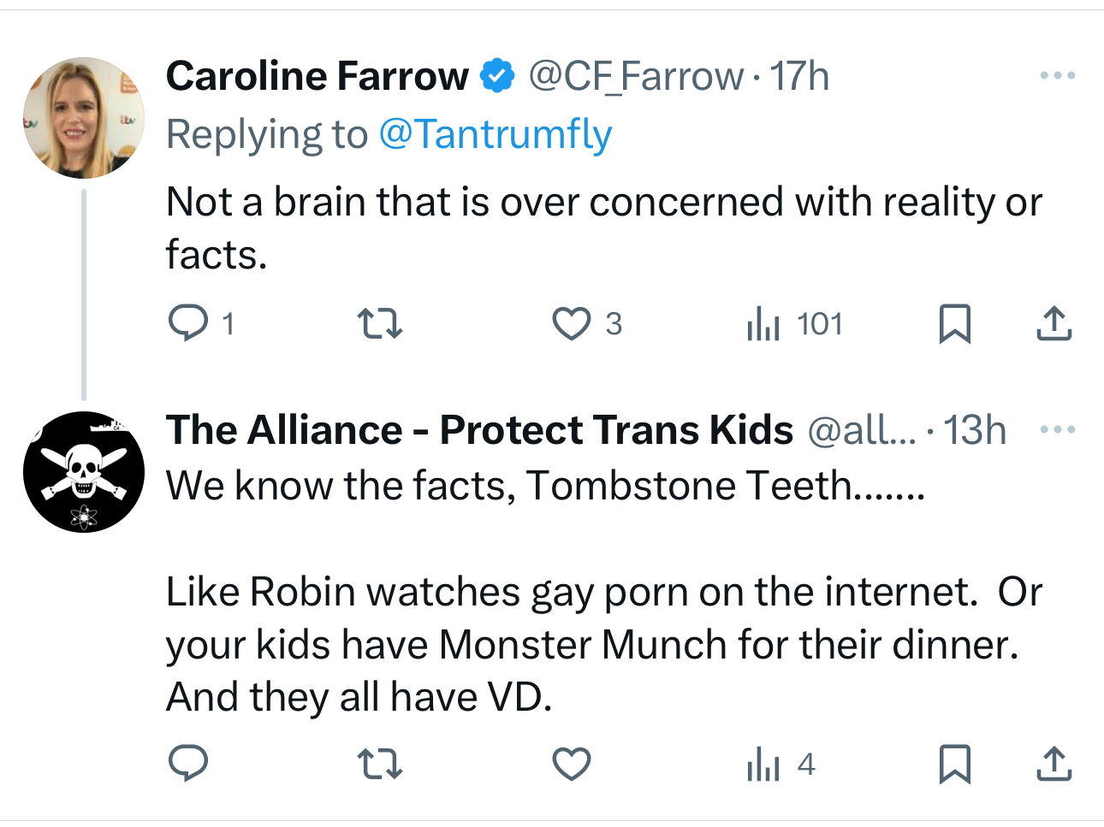The image size is (1104, 827).
Task: Bookmark Caroline Farrow's tweet
Action: click(954, 324)
